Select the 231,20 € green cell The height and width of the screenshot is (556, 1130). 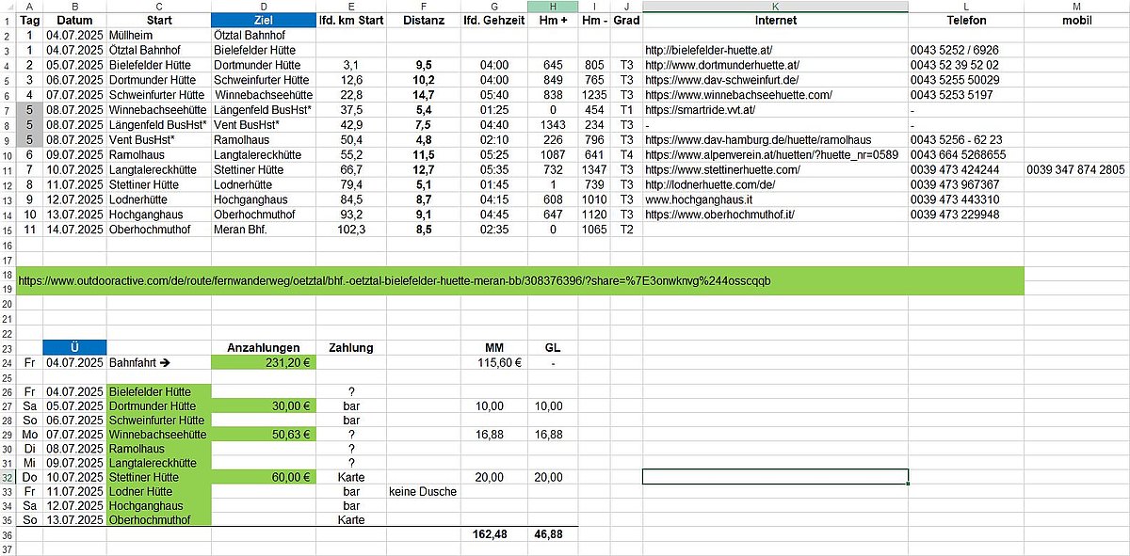pyautogui.click(x=263, y=361)
